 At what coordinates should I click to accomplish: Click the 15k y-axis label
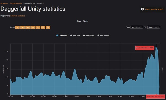point(7,69)
